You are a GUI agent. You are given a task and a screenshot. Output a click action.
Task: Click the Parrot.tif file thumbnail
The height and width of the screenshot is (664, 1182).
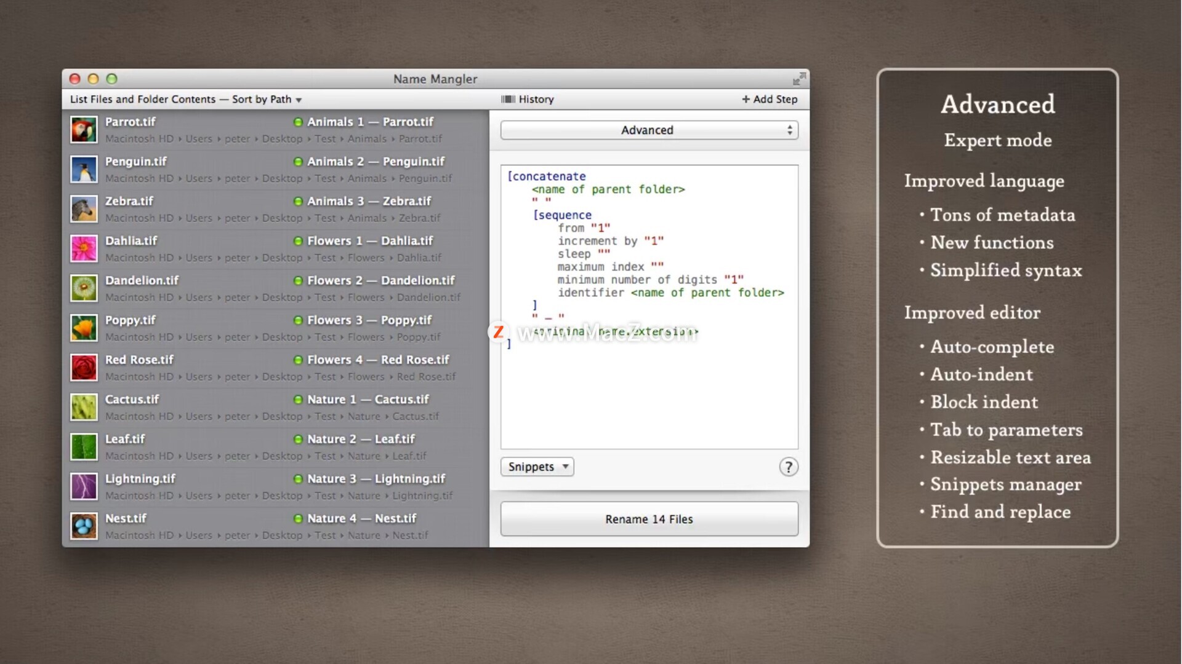pyautogui.click(x=84, y=130)
